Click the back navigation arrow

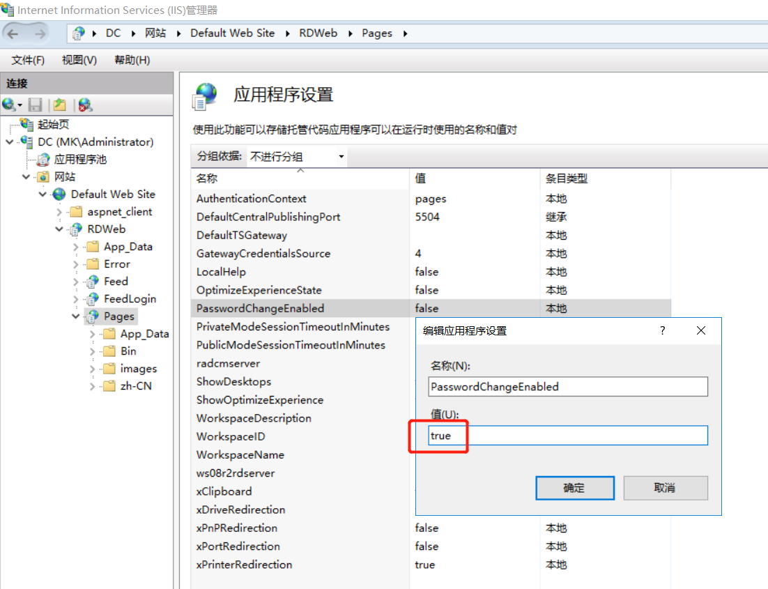click(x=11, y=33)
